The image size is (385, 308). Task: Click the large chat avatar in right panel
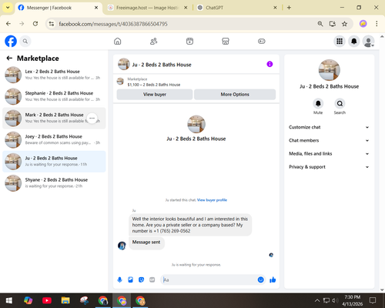tap(329, 70)
